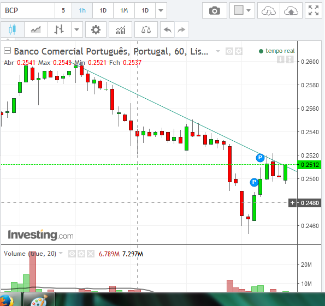Open Firefox from the taskbar

[x=7, y=299]
